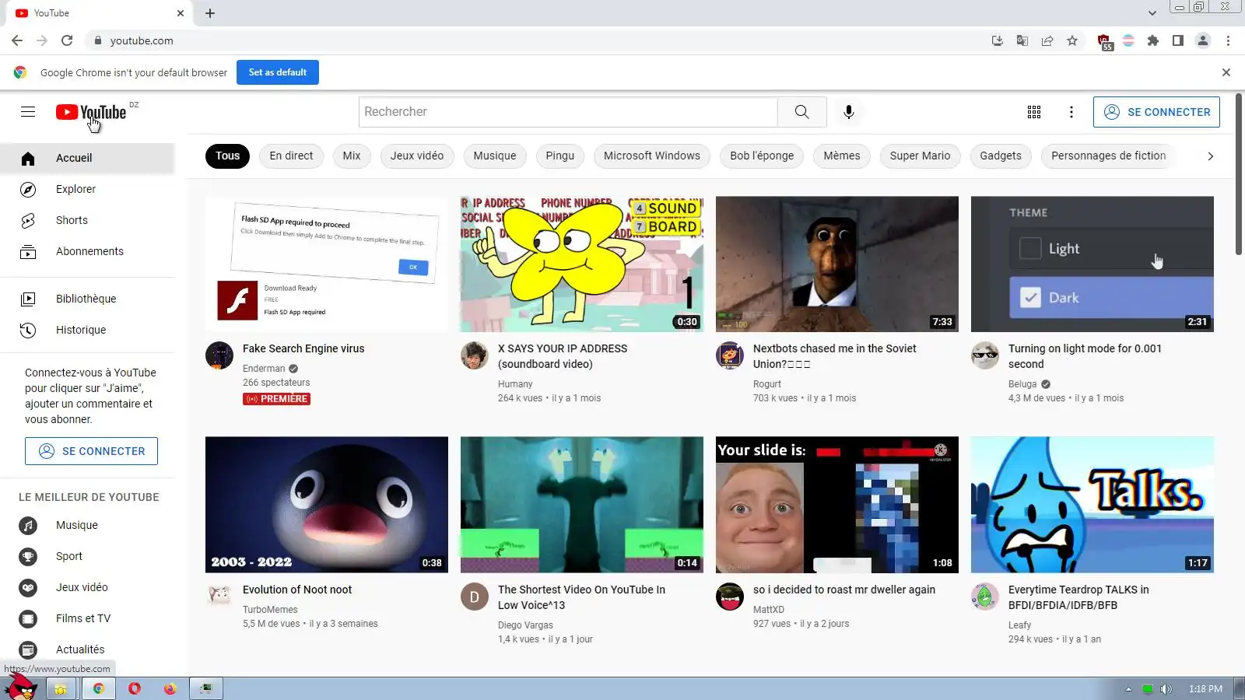Viewport: 1245px width, 700px height.
Task: Open the Nextbots Soviet Union video thumbnail
Action: coord(837,264)
